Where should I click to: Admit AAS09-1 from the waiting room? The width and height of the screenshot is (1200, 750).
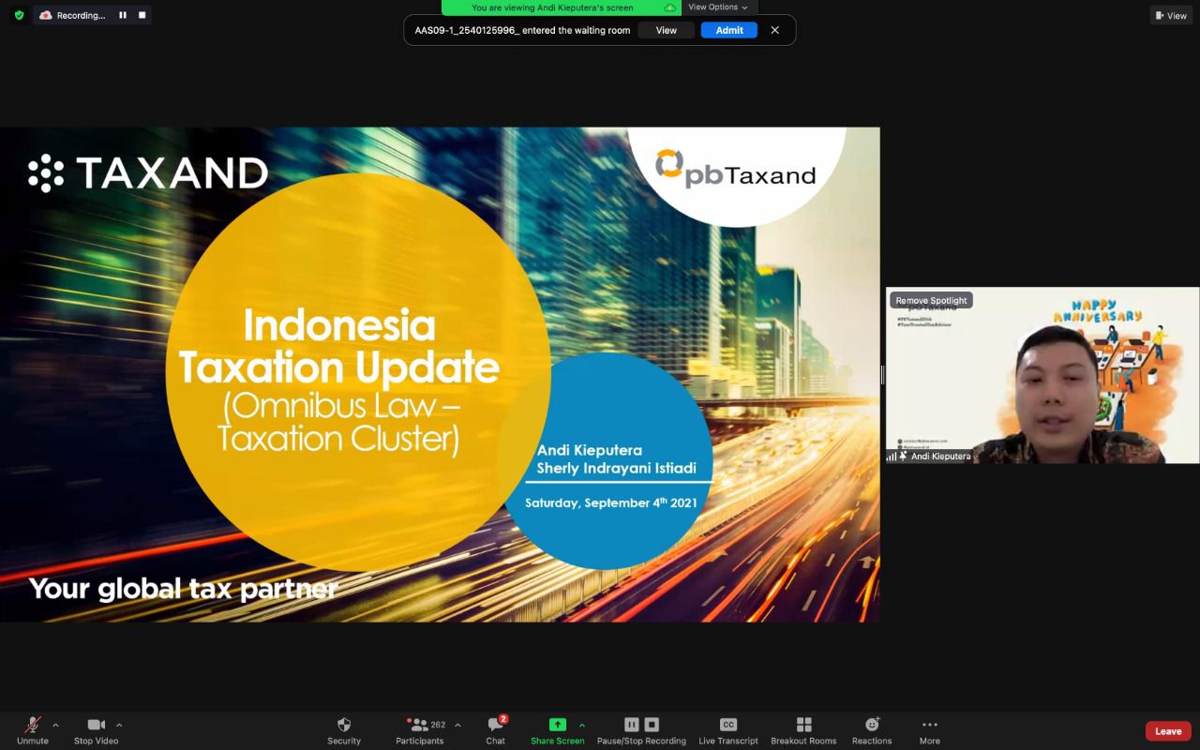coord(729,30)
